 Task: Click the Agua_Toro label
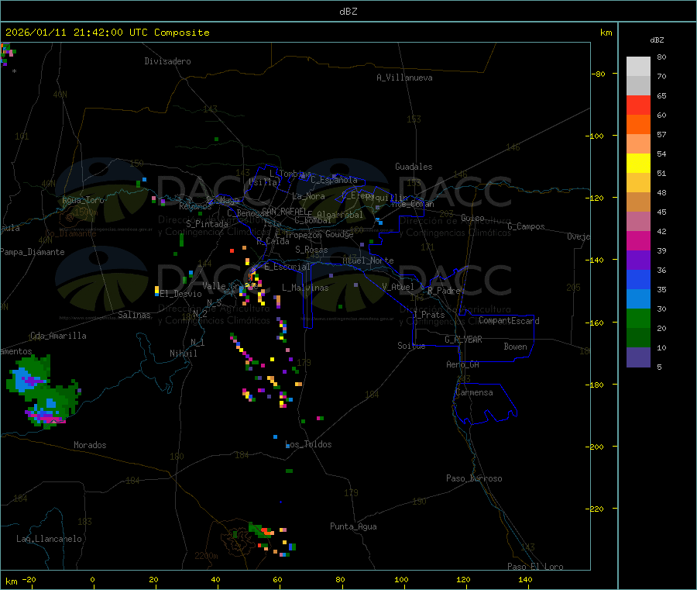[x=83, y=200]
